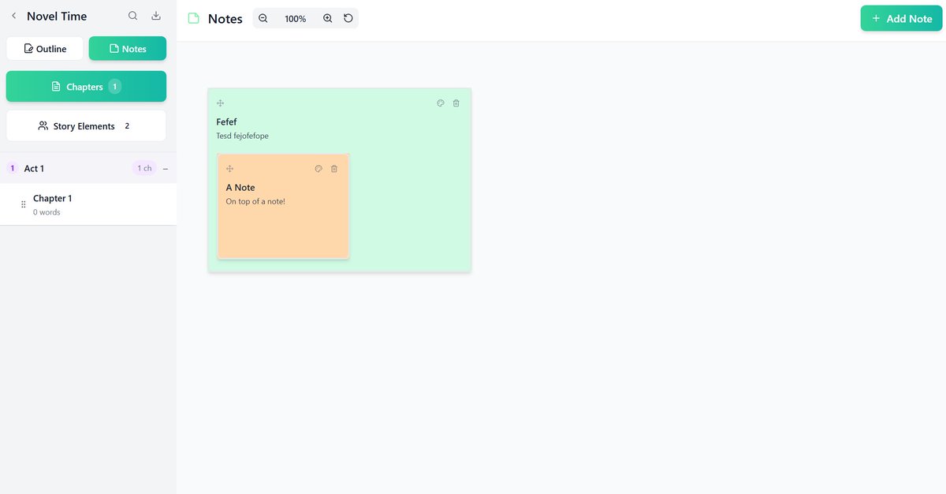946x494 pixels.
Task: Delete the Fefef note with its trash icon
Action: click(x=456, y=103)
